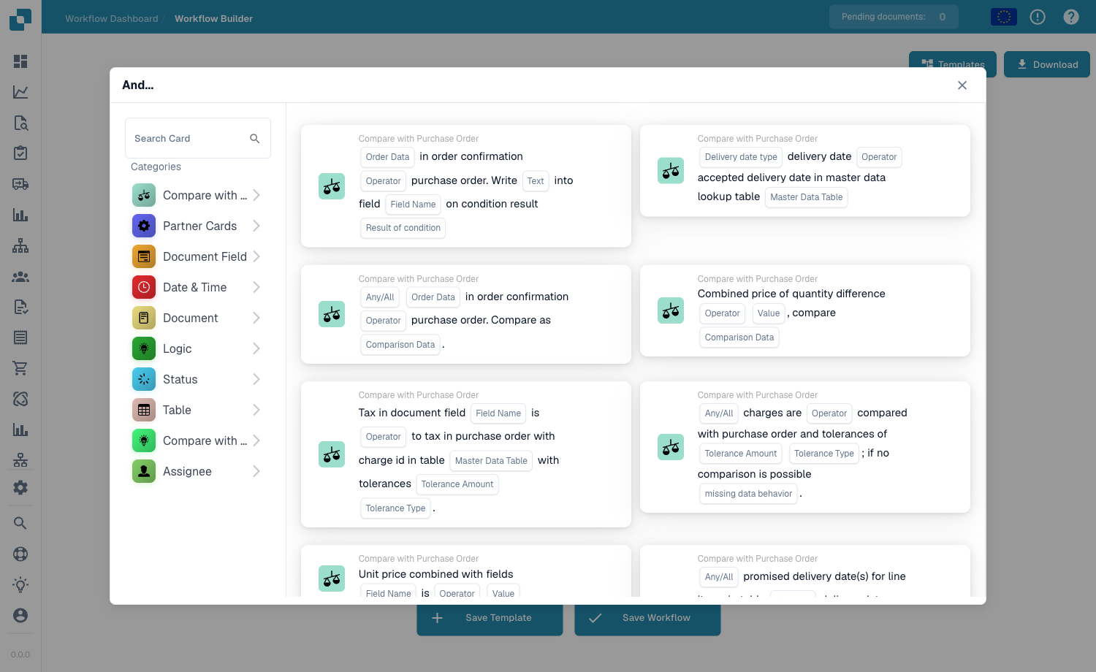Select the Combined price of quantity difference card
This screenshot has height=672, width=1096.
[805, 310]
